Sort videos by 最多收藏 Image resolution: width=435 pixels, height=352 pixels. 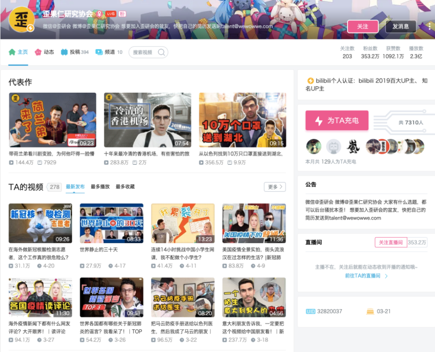tap(125, 187)
